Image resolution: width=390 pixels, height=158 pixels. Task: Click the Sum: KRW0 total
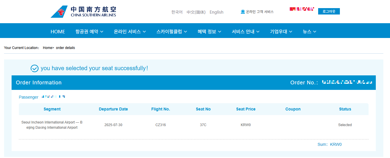[330, 144]
